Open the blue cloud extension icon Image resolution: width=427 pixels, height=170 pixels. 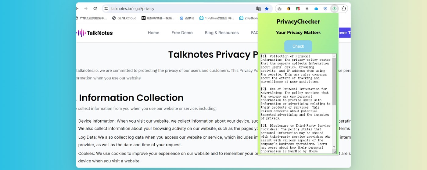[316, 9]
